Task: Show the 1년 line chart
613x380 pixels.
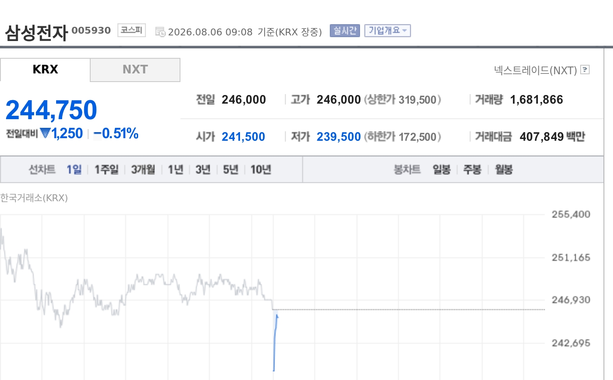Action: click(176, 169)
